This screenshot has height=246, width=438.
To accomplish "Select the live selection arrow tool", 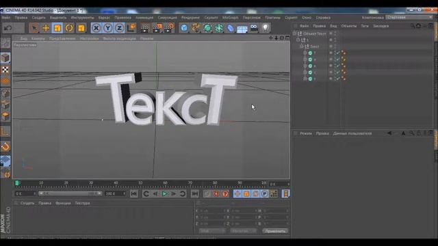I will [34, 28].
